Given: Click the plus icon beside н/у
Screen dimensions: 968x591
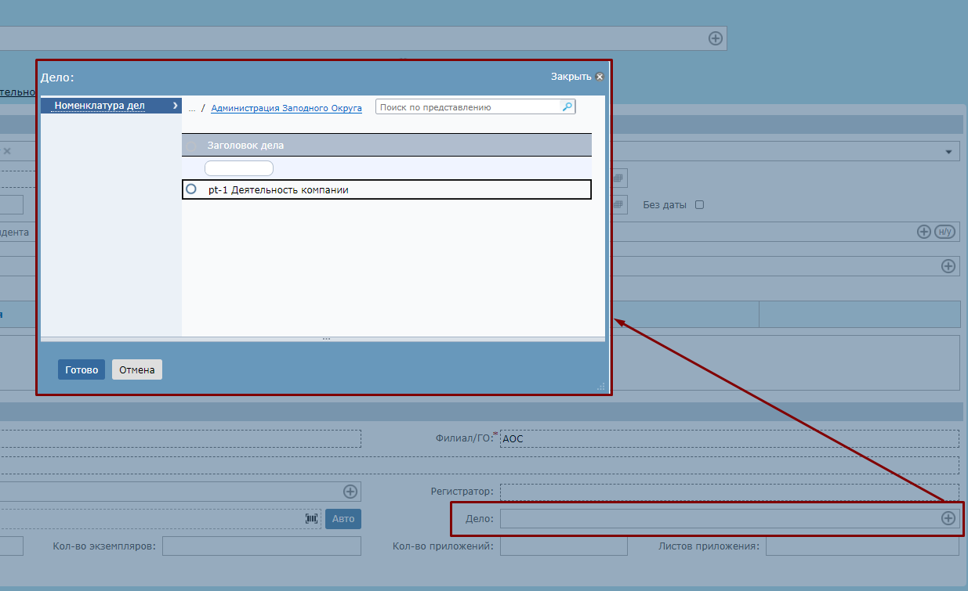Looking at the screenshot, I should pyautogui.click(x=924, y=232).
